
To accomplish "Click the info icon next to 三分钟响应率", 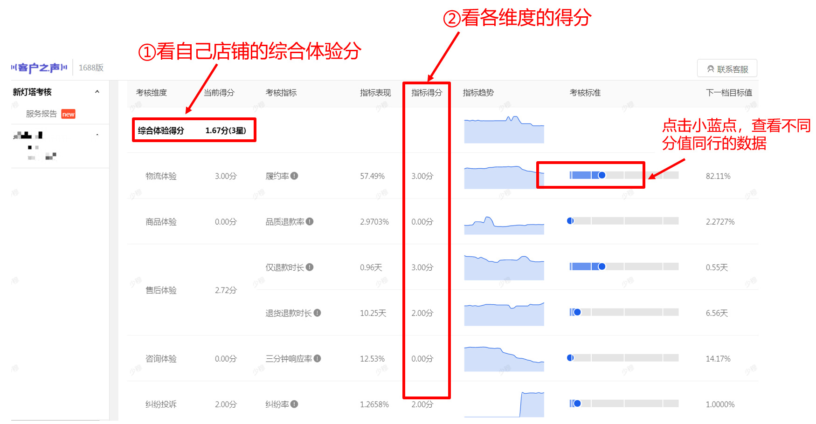I will 317,358.
